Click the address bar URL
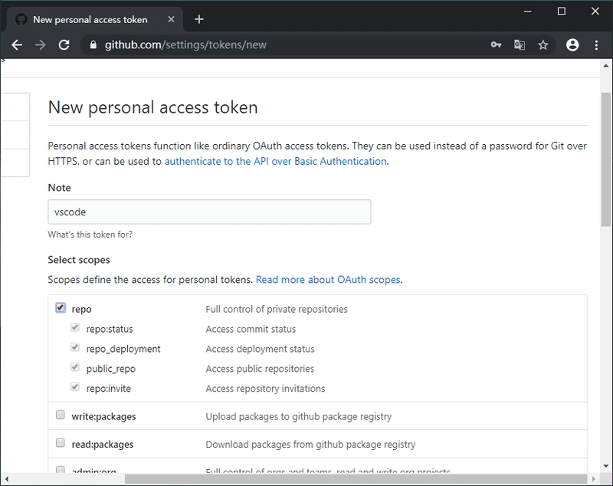This screenshot has height=486, width=613. point(185,45)
